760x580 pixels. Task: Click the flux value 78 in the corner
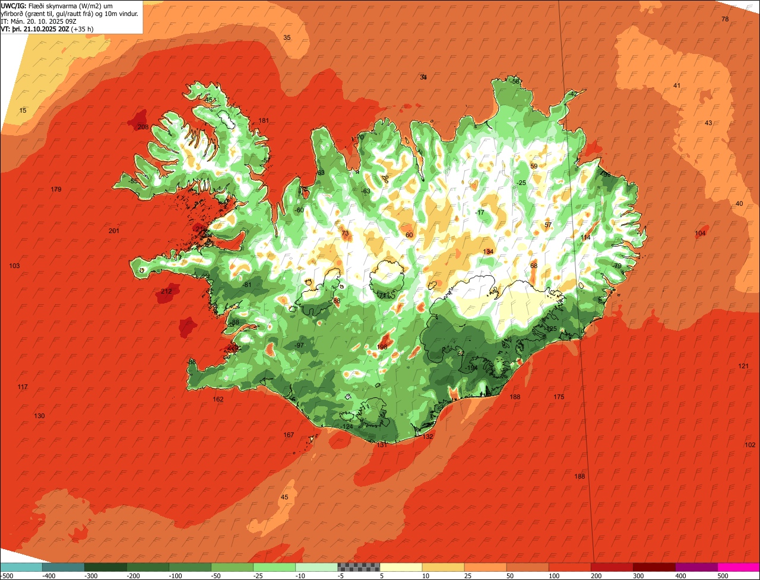point(725,20)
